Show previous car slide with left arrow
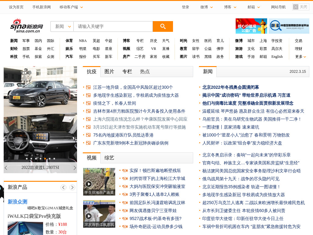313x235 pixels. pyautogui.click(x=6, y=168)
